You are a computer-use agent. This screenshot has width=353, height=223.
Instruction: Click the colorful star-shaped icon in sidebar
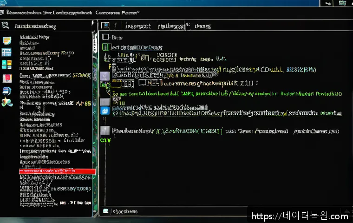pyautogui.click(x=7, y=102)
